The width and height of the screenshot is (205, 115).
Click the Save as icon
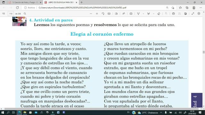[185, 14]
